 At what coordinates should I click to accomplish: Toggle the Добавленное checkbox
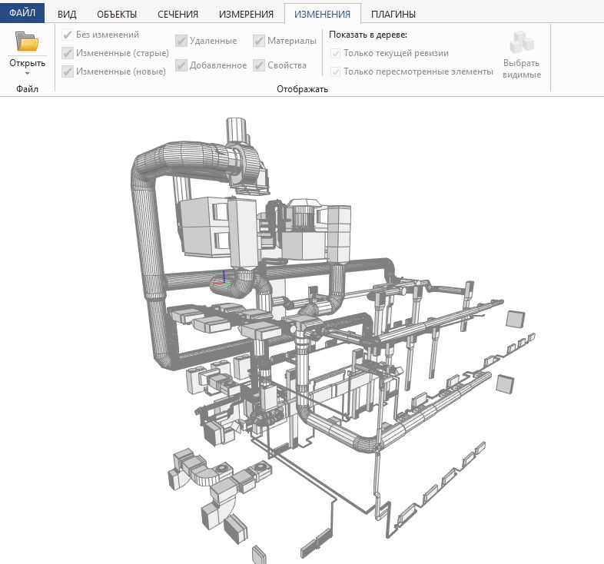pyautogui.click(x=181, y=65)
